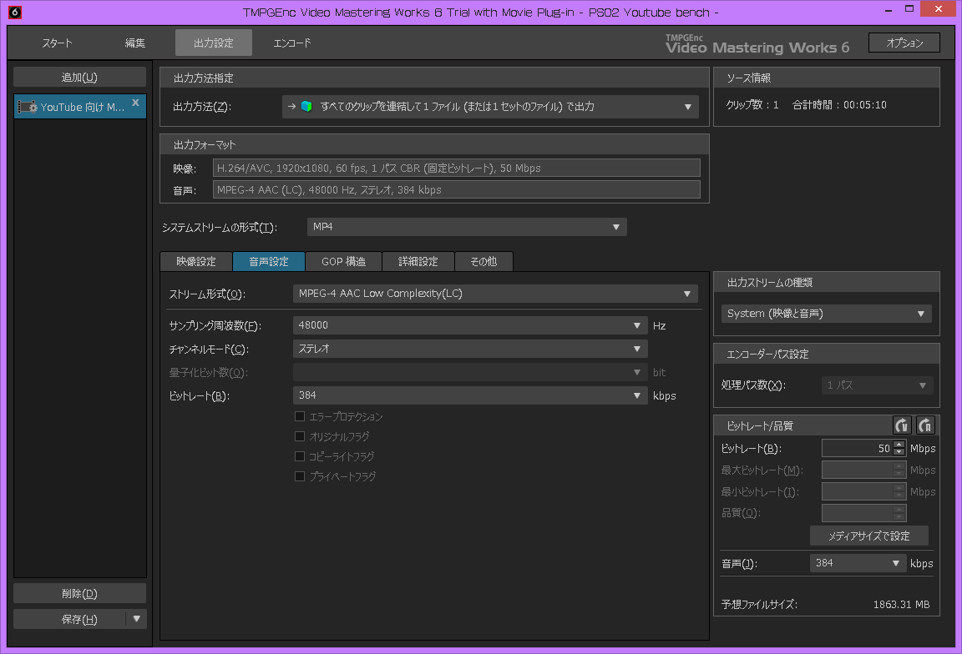Switch to the 詳細設定 tab
The height and width of the screenshot is (654, 962).
(418, 262)
